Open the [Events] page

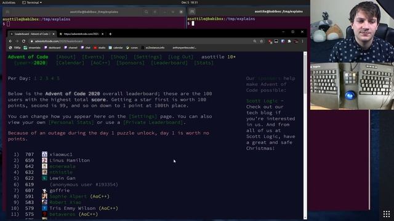pyautogui.click(x=93, y=57)
